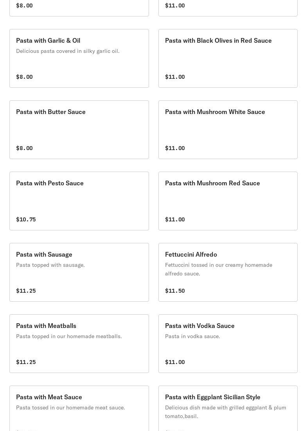Open Pasta with Eggplant Sicilian Style title

tap(213, 397)
